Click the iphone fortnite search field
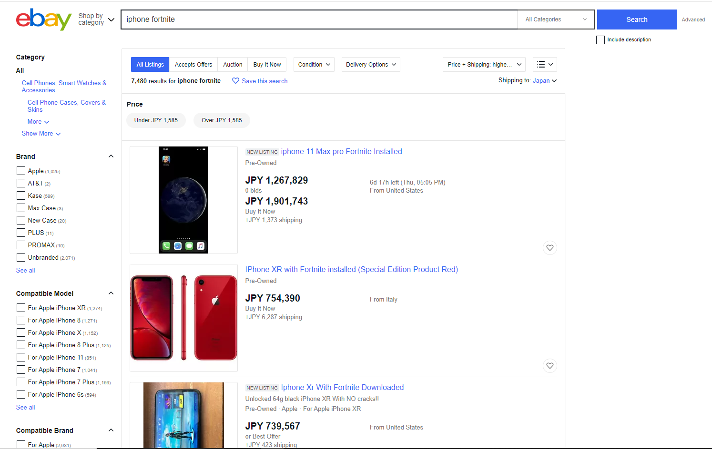The width and height of the screenshot is (712, 449). coord(319,20)
